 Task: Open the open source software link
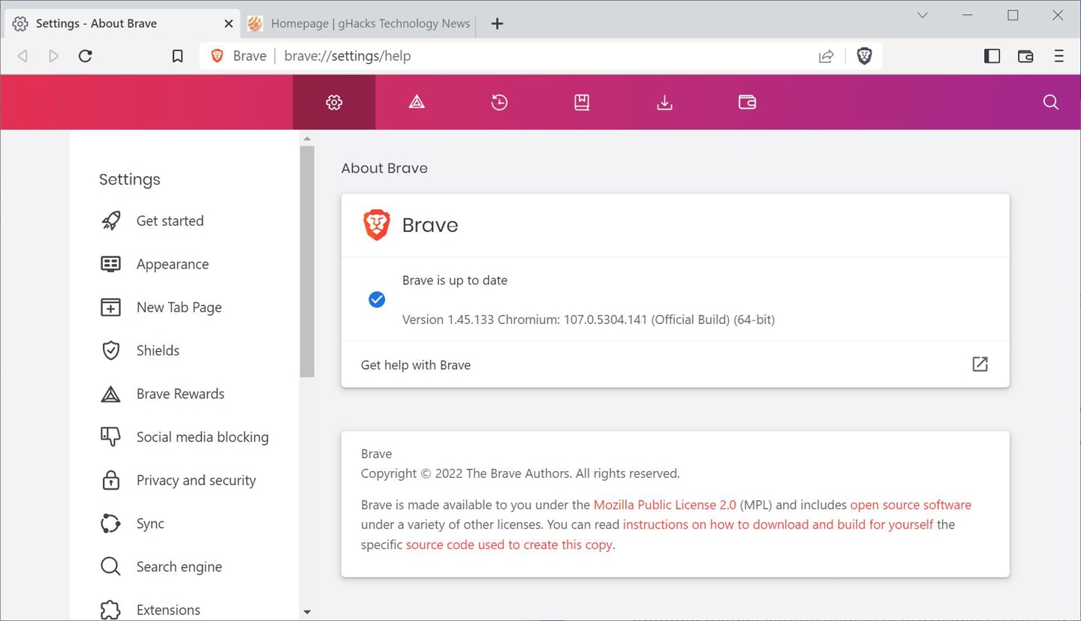click(911, 505)
